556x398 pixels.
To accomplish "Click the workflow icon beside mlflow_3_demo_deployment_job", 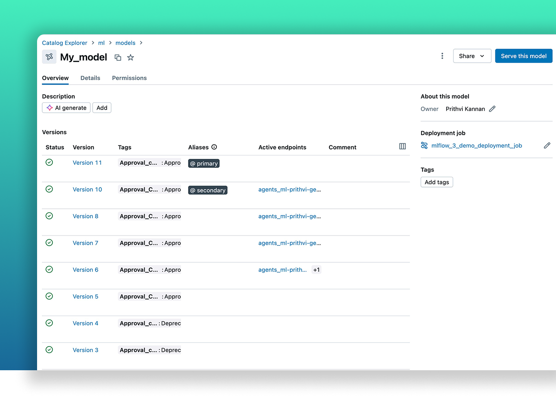I will (423, 145).
